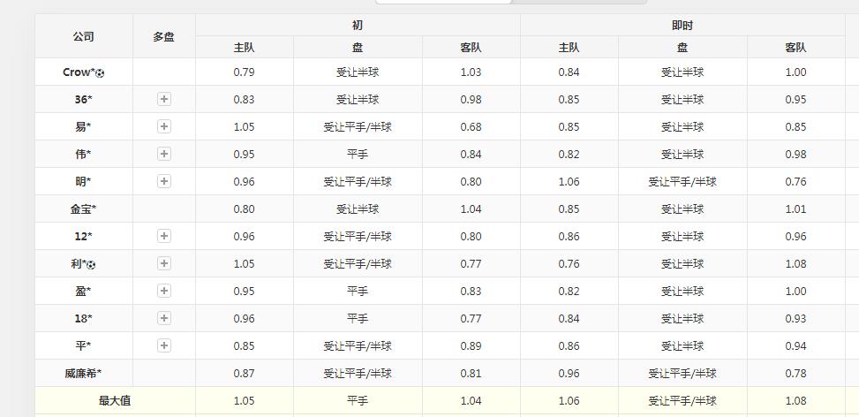Select the 明* company name
Screen dimensions: 859x417
tap(83, 181)
